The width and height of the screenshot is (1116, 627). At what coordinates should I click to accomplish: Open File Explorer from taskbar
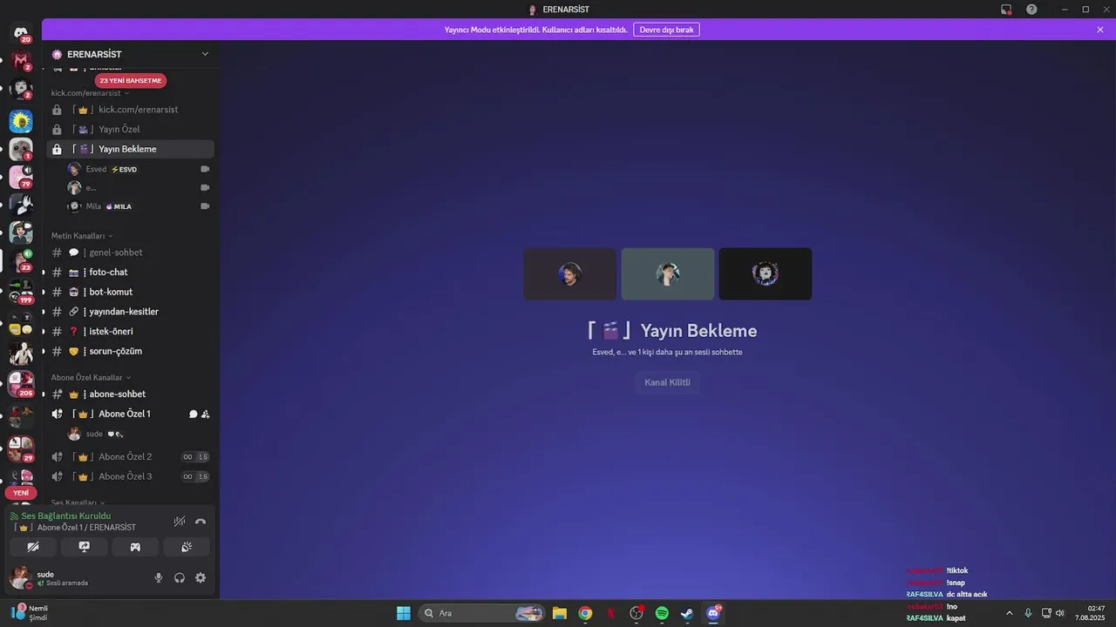coord(560,613)
